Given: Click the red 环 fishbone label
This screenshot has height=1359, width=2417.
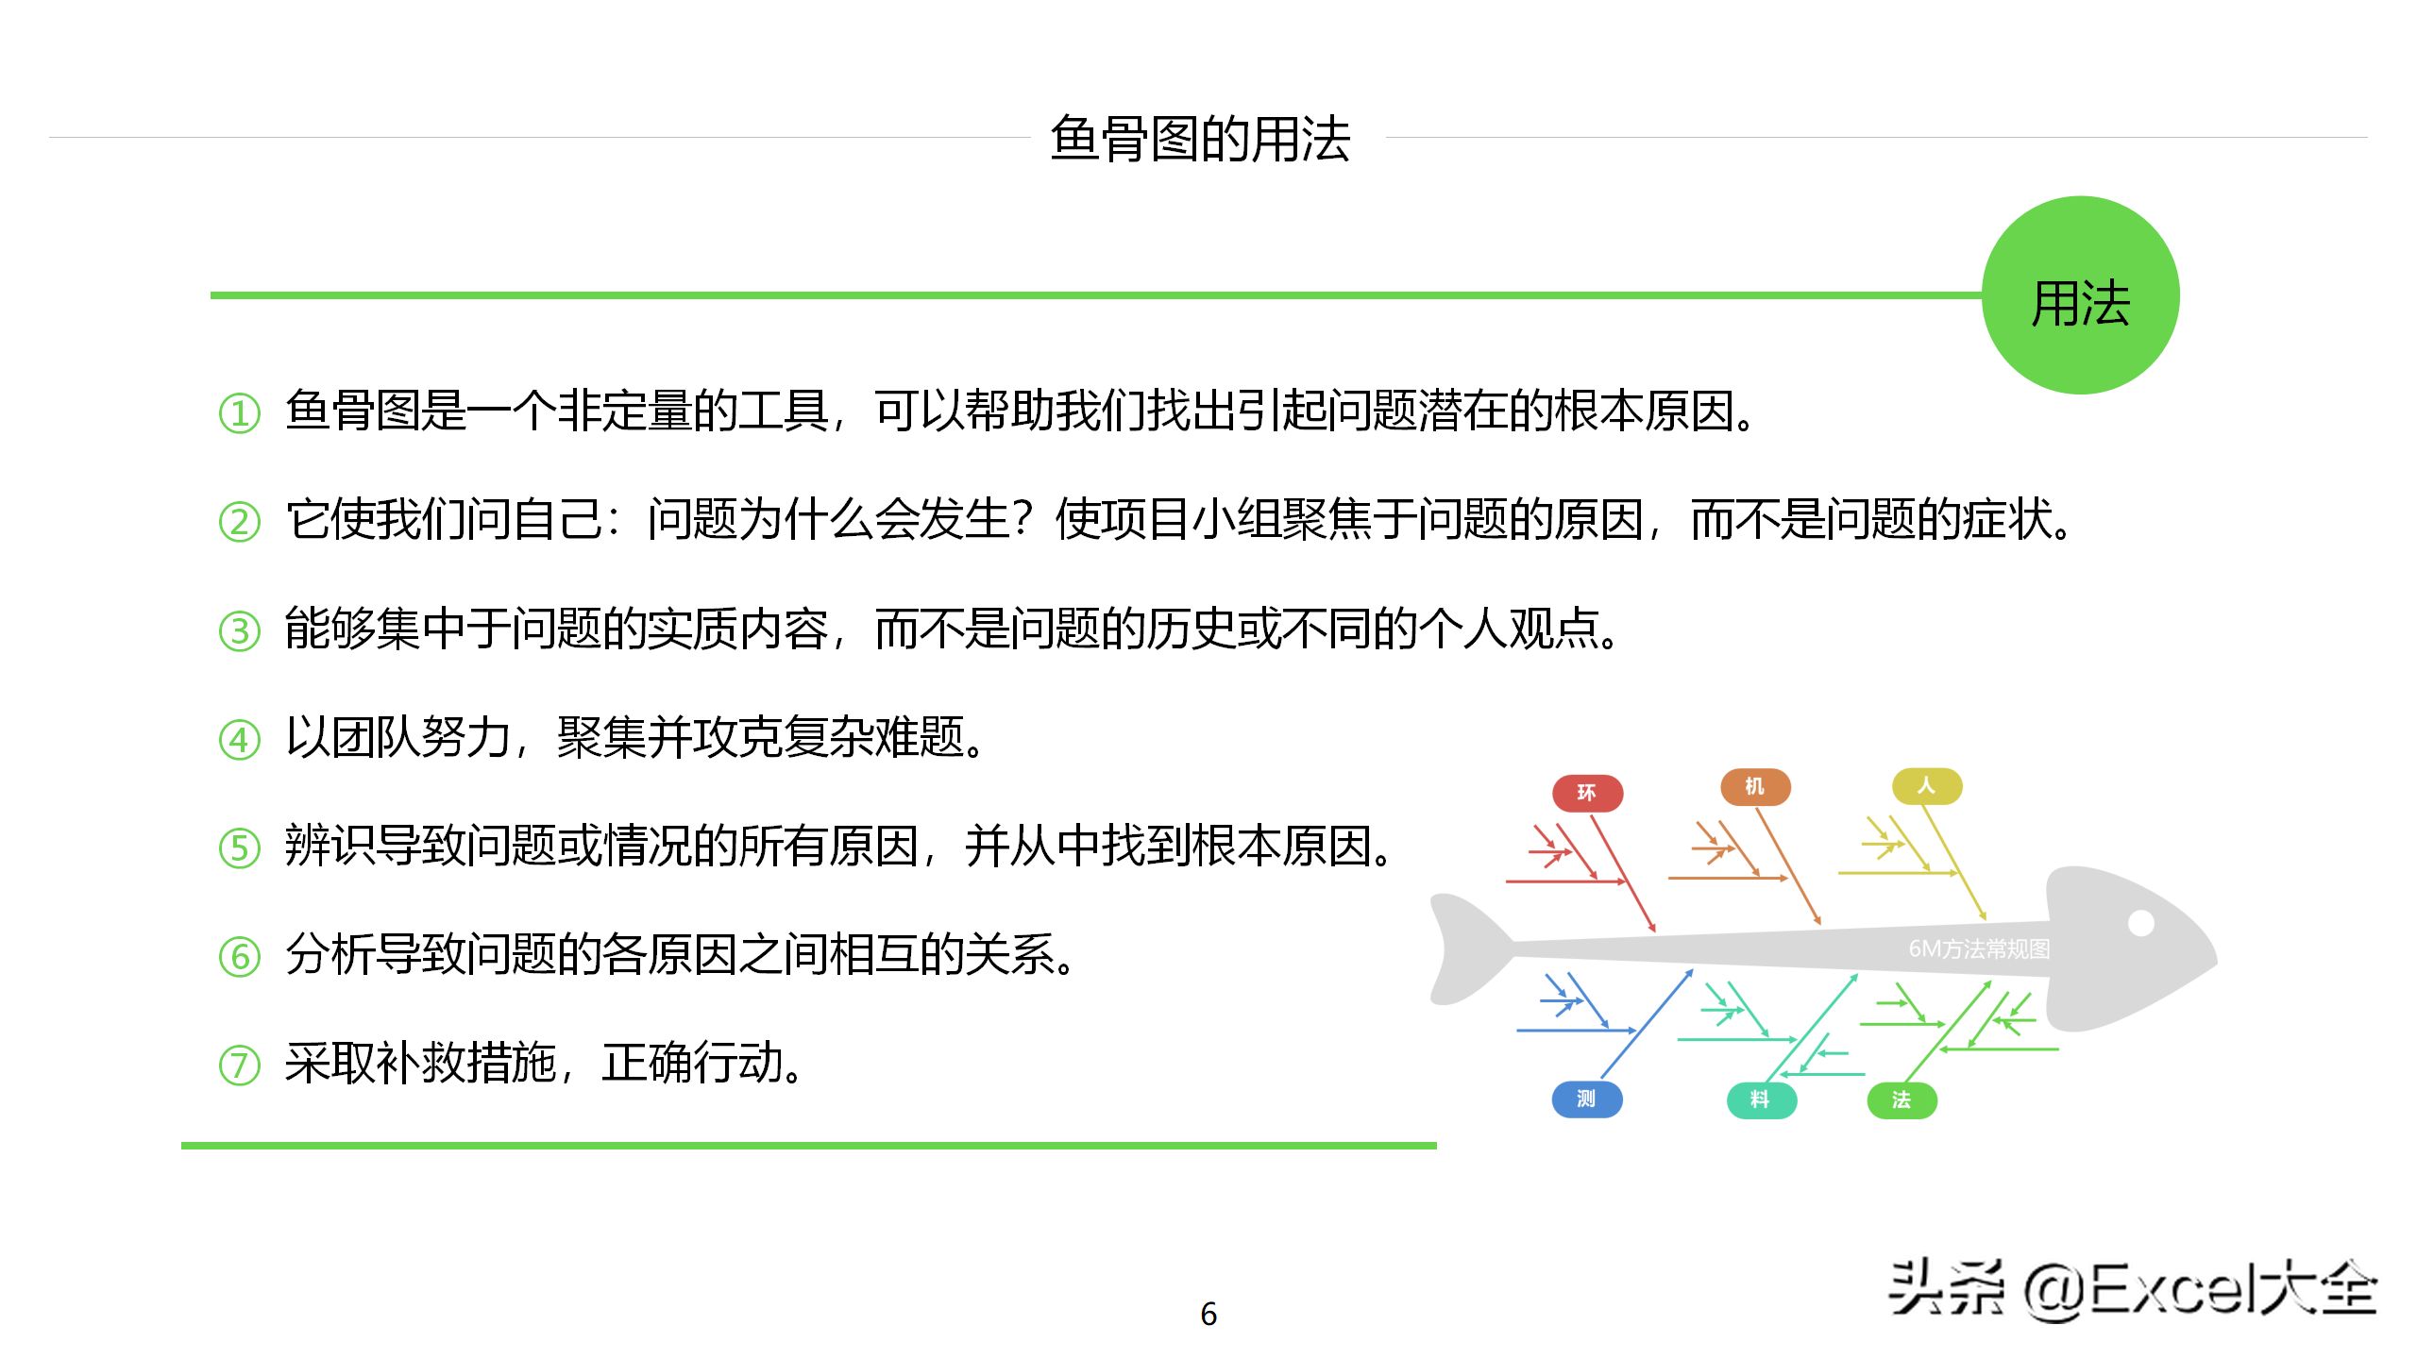Looking at the screenshot, I should [1587, 793].
